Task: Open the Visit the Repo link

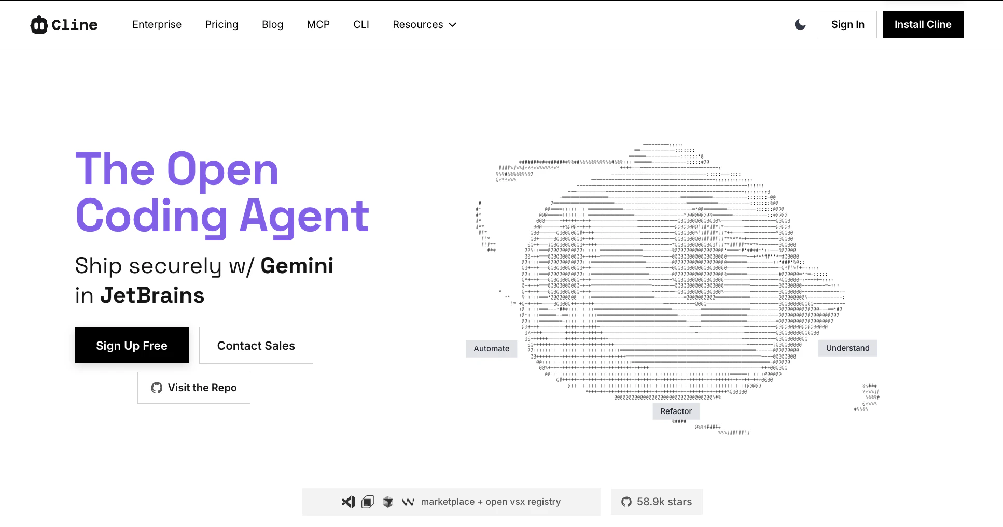Action: point(194,388)
